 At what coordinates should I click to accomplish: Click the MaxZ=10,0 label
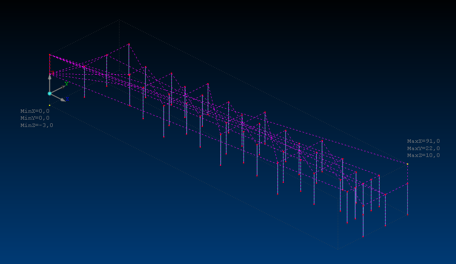pos(424,155)
